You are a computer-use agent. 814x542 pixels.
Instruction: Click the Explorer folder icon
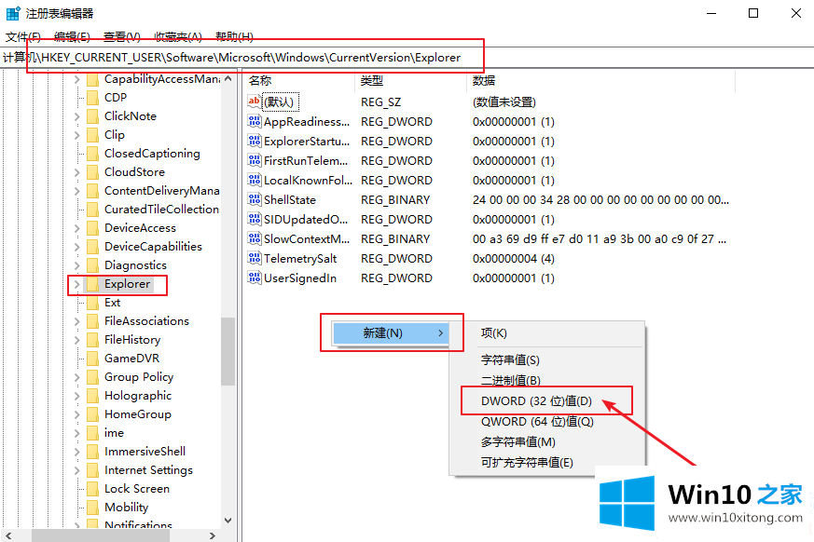coord(92,284)
